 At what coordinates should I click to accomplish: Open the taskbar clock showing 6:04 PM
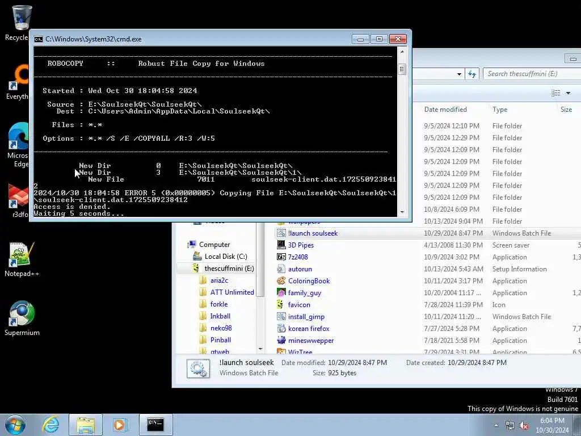pyautogui.click(x=552, y=425)
